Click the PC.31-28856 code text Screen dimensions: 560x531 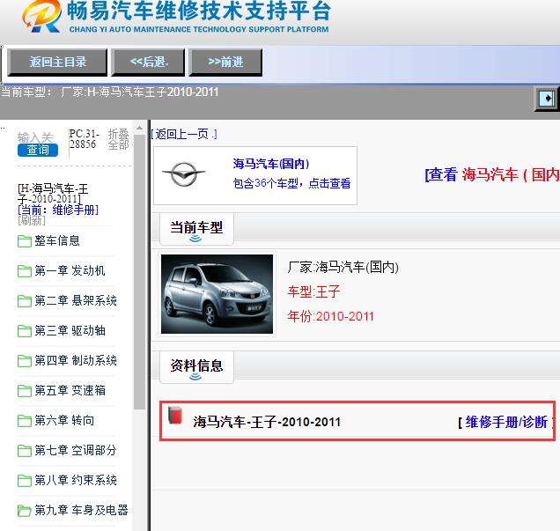84,139
